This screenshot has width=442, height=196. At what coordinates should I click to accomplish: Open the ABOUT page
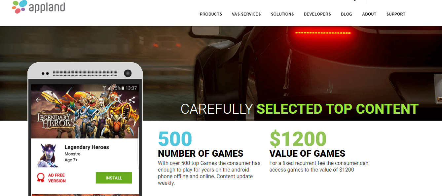369,14
